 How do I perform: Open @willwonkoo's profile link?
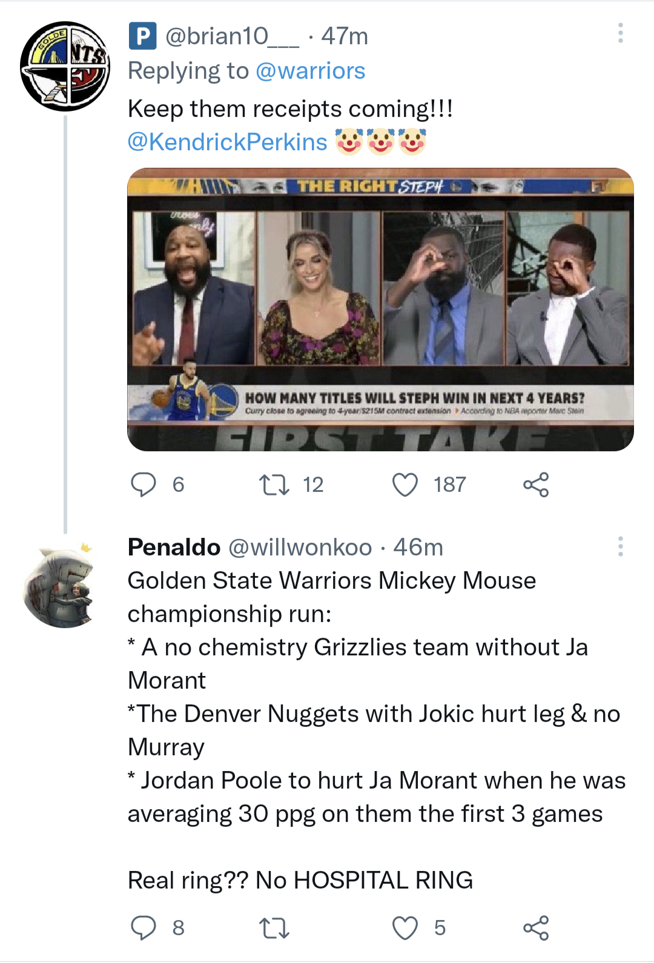coord(299,547)
